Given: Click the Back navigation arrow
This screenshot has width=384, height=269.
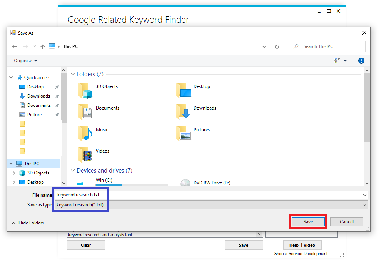Looking at the screenshot, I should pos(14,46).
